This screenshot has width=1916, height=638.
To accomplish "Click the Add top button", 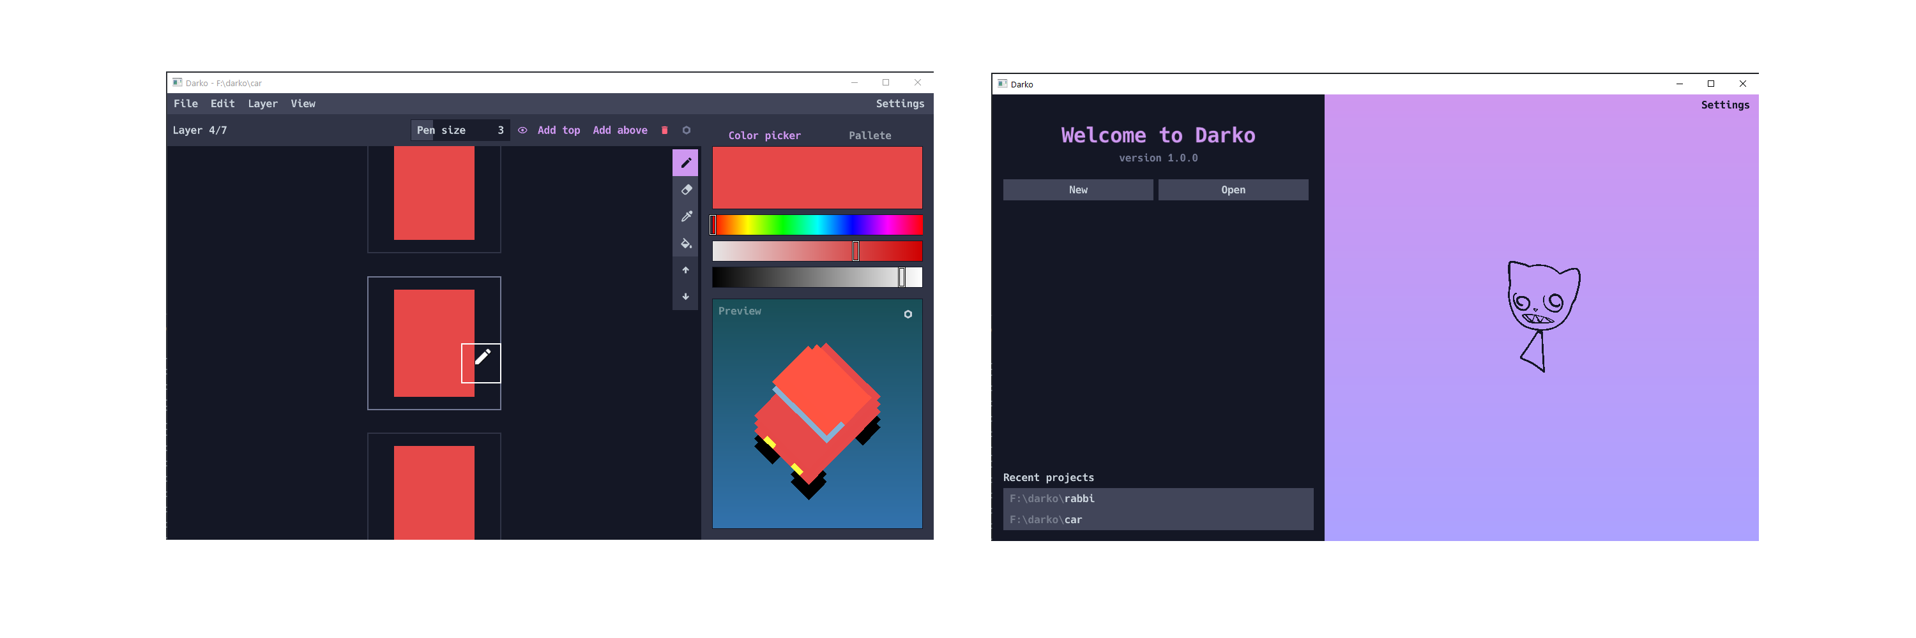I will pyautogui.click(x=559, y=130).
